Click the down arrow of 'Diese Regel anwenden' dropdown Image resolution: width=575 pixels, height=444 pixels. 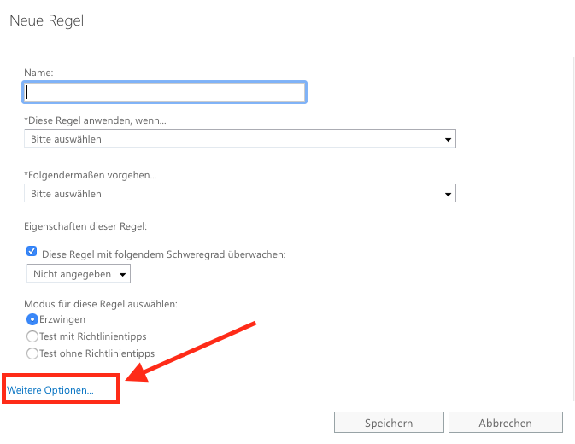point(448,139)
